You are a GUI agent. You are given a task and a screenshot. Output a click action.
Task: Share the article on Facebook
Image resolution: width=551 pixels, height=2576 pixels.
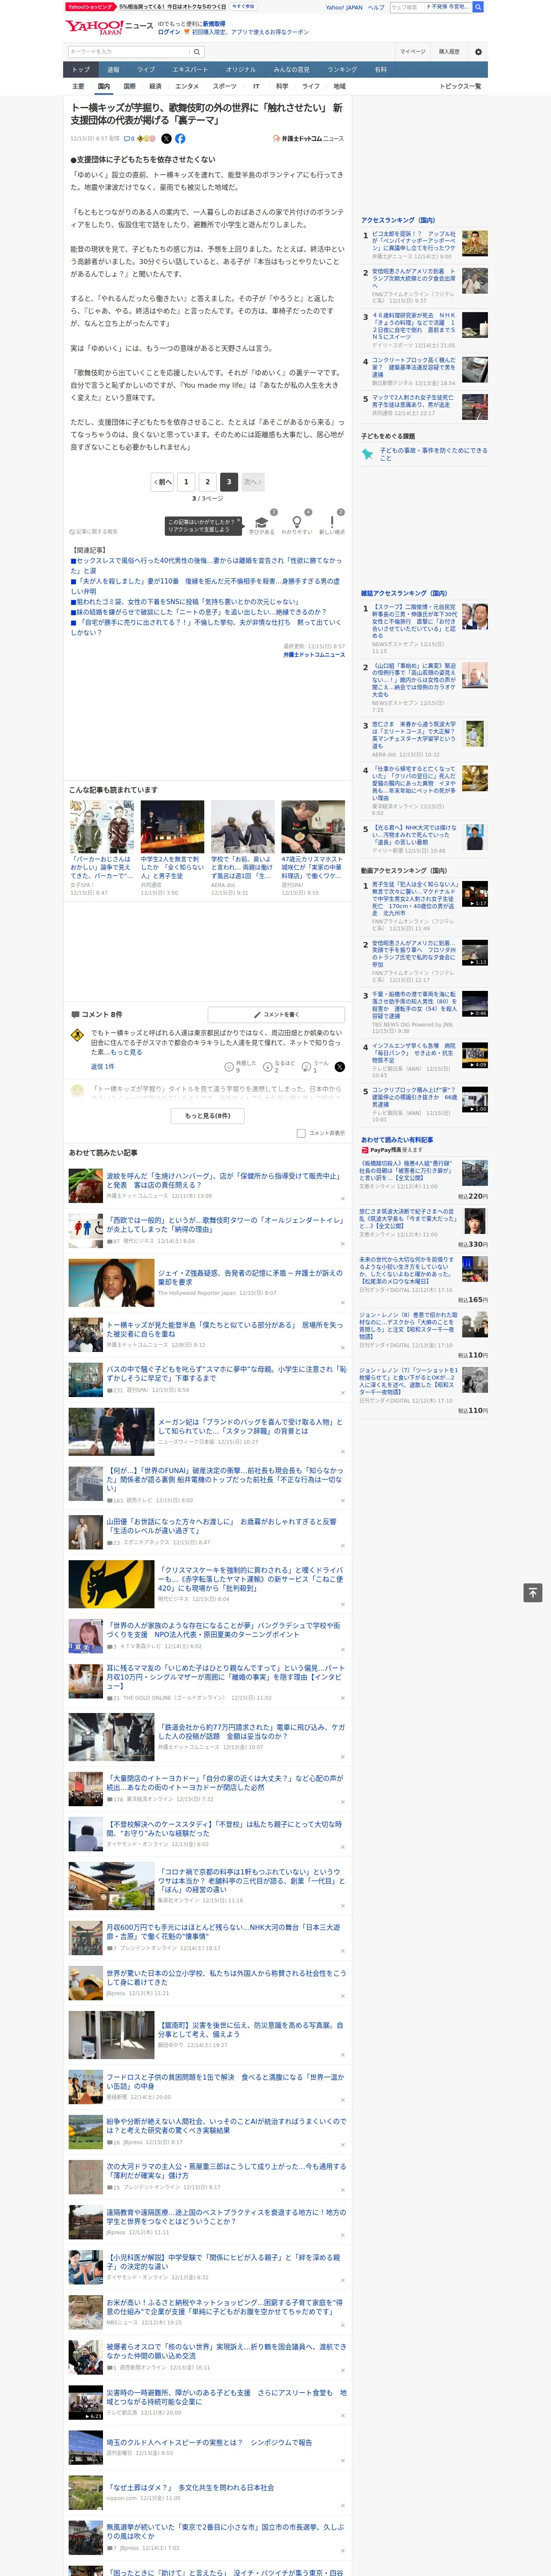point(180,139)
